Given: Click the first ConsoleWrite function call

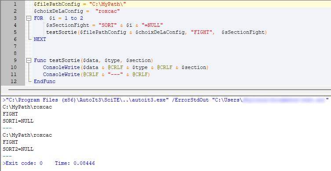Looking at the screenshot, I should pyautogui.click(x=61, y=67).
